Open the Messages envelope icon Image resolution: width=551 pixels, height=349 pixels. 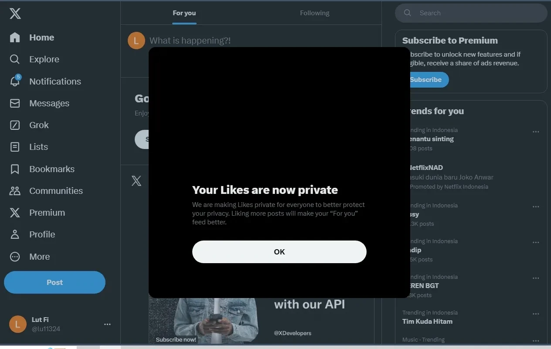pyautogui.click(x=15, y=103)
